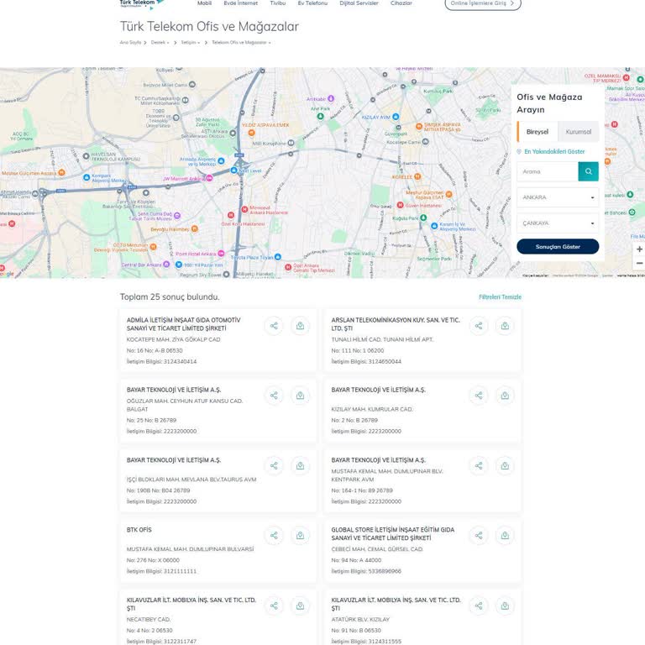Click JW Marriott Ankara map marker
This screenshot has width=645, height=645.
(x=209, y=178)
